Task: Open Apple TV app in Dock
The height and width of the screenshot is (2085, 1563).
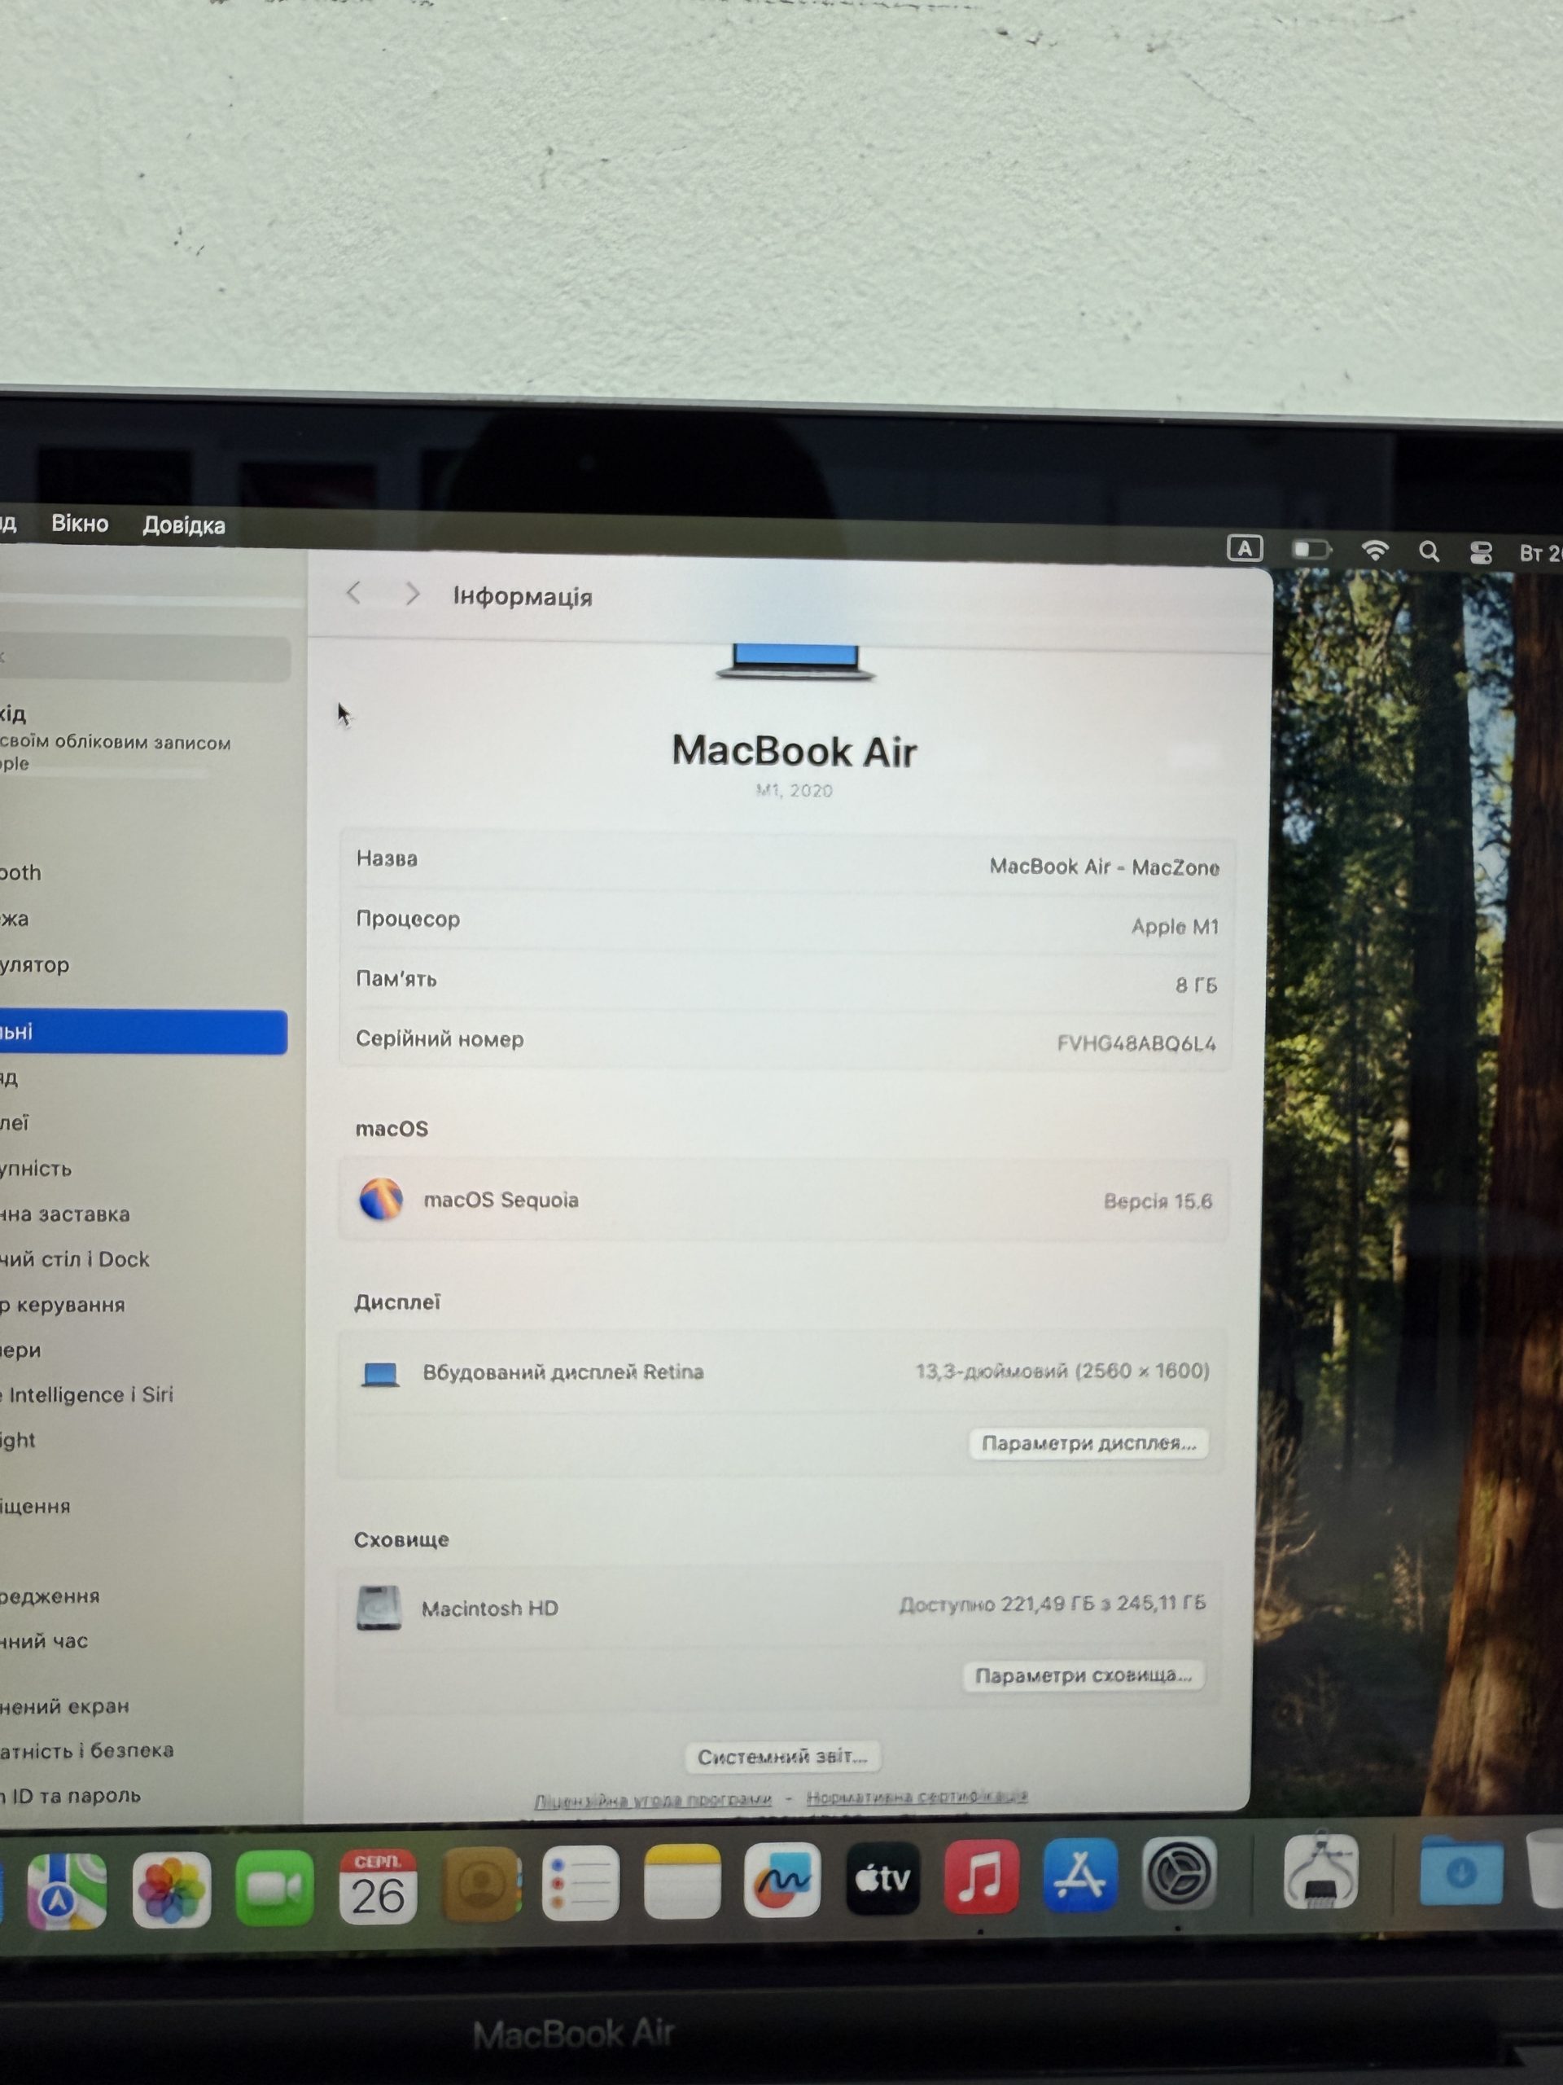Action: coord(882,1877)
